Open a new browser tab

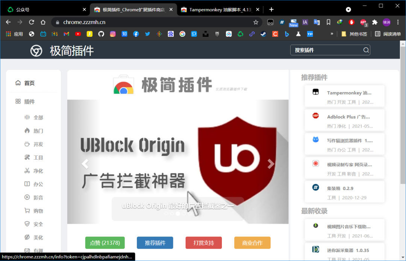click(271, 9)
